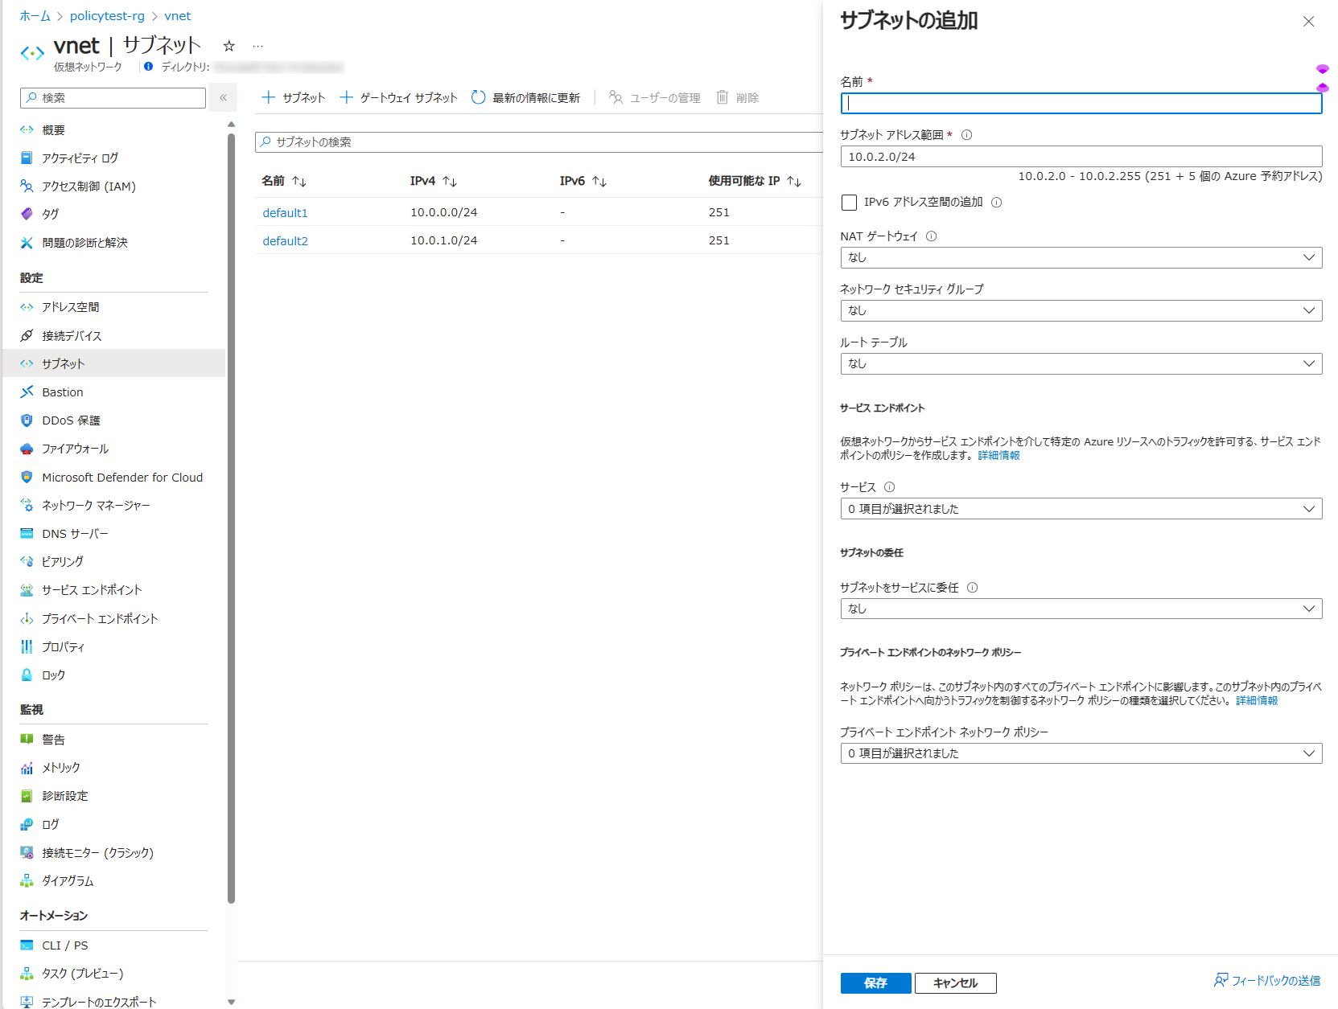Open the NAT ゲートウェイ dropdown
Screen dimensions: 1338x1009
pos(1081,257)
